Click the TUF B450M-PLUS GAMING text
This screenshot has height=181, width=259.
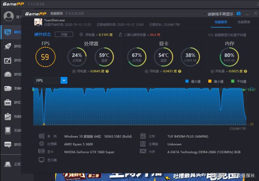(188, 136)
